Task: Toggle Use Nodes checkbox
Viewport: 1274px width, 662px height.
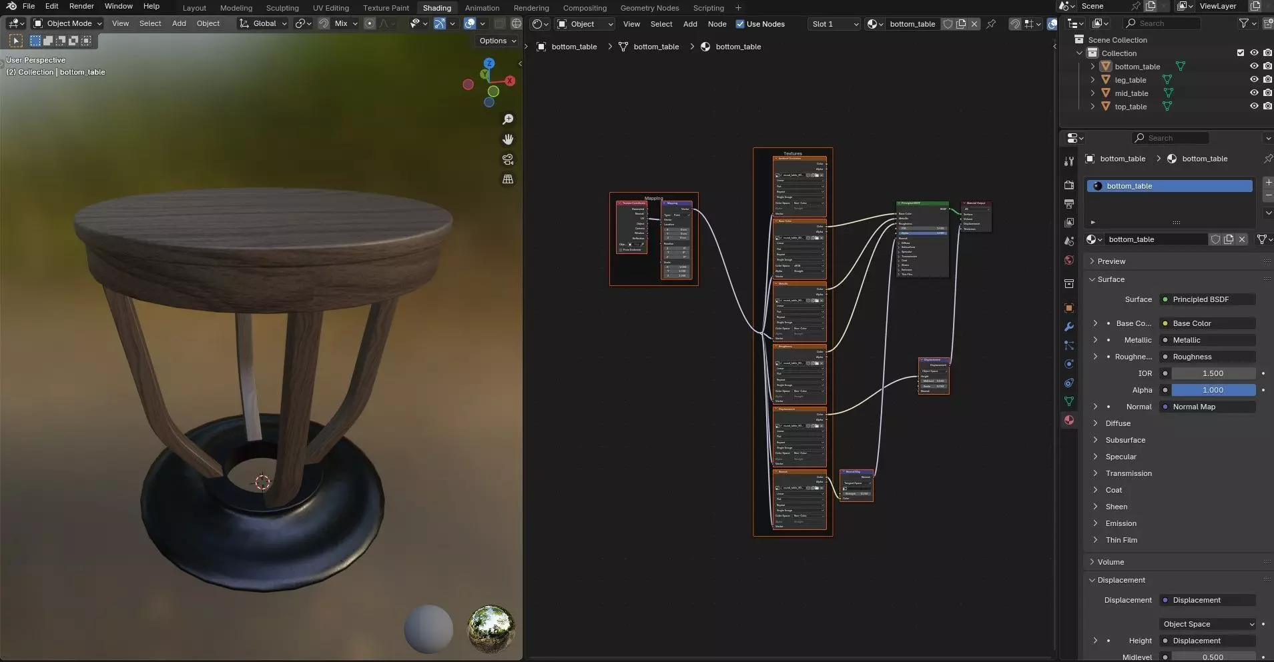Action: [x=739, y=24]
